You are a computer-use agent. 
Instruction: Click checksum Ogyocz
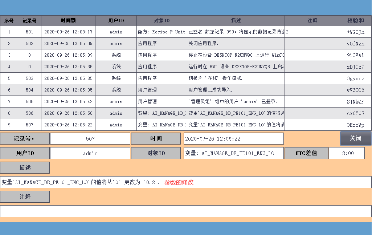click(x=356, y=78)
